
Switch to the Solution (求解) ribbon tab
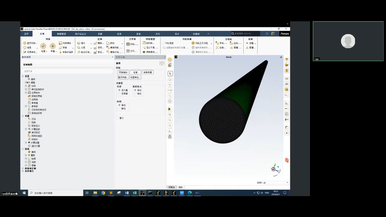tap(100, 34)
